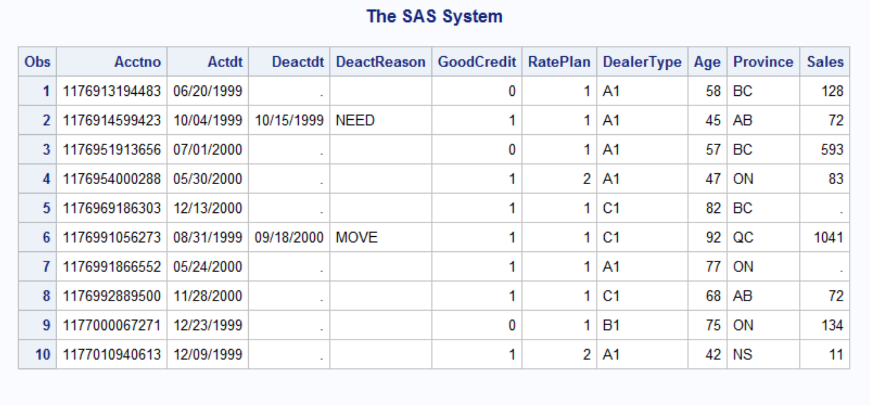Select account number 1176913194483 cell
The image size is (870, 405).
(112, 91)
